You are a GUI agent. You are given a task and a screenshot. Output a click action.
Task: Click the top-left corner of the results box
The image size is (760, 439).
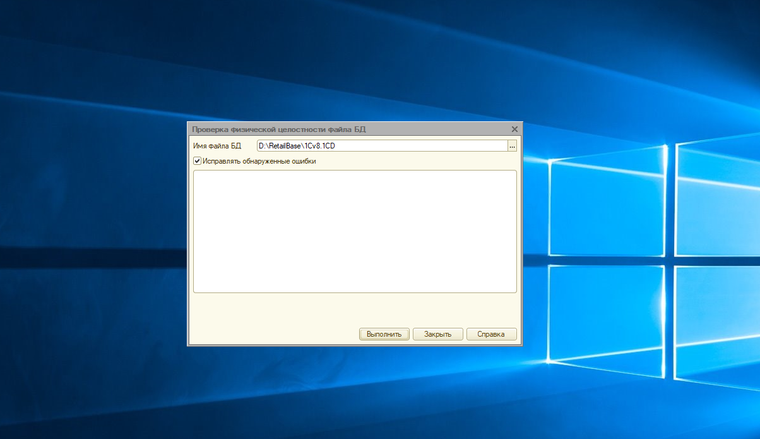pos(194,171)
